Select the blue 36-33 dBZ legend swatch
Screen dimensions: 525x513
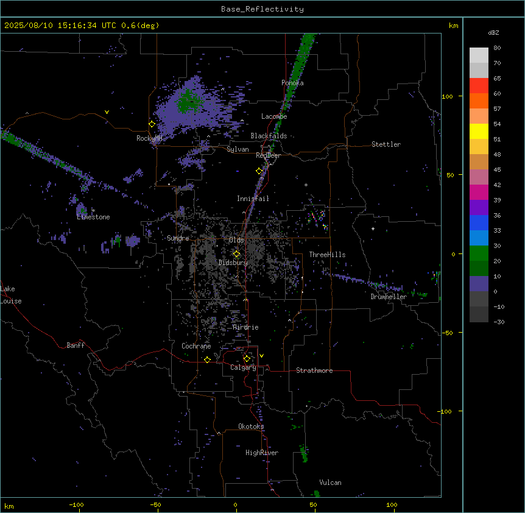pos(479,222)
